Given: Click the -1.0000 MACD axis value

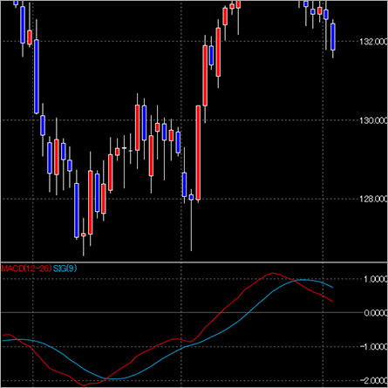Looking at the screenshot, I should click(374, 347).
